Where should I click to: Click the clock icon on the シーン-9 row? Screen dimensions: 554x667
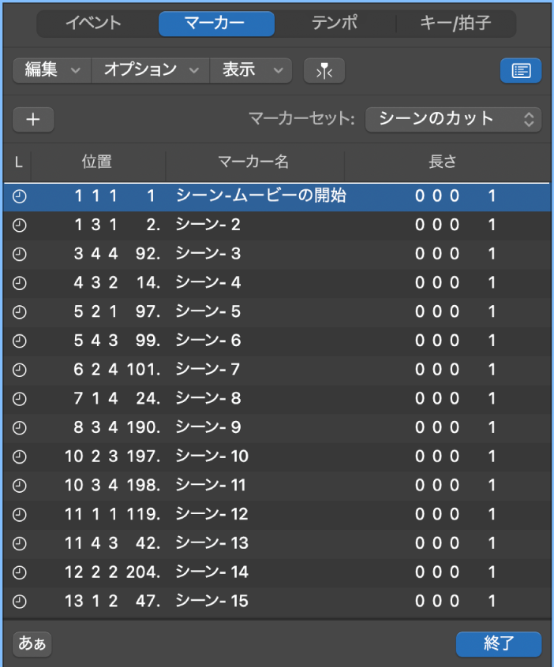pyautogui.click(x=18, y=428)
